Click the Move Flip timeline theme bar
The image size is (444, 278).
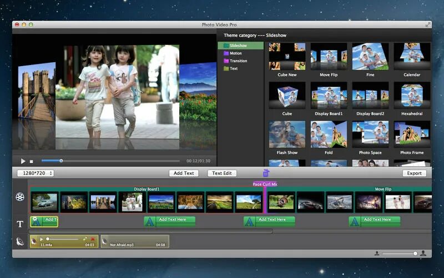click(350, 189)
